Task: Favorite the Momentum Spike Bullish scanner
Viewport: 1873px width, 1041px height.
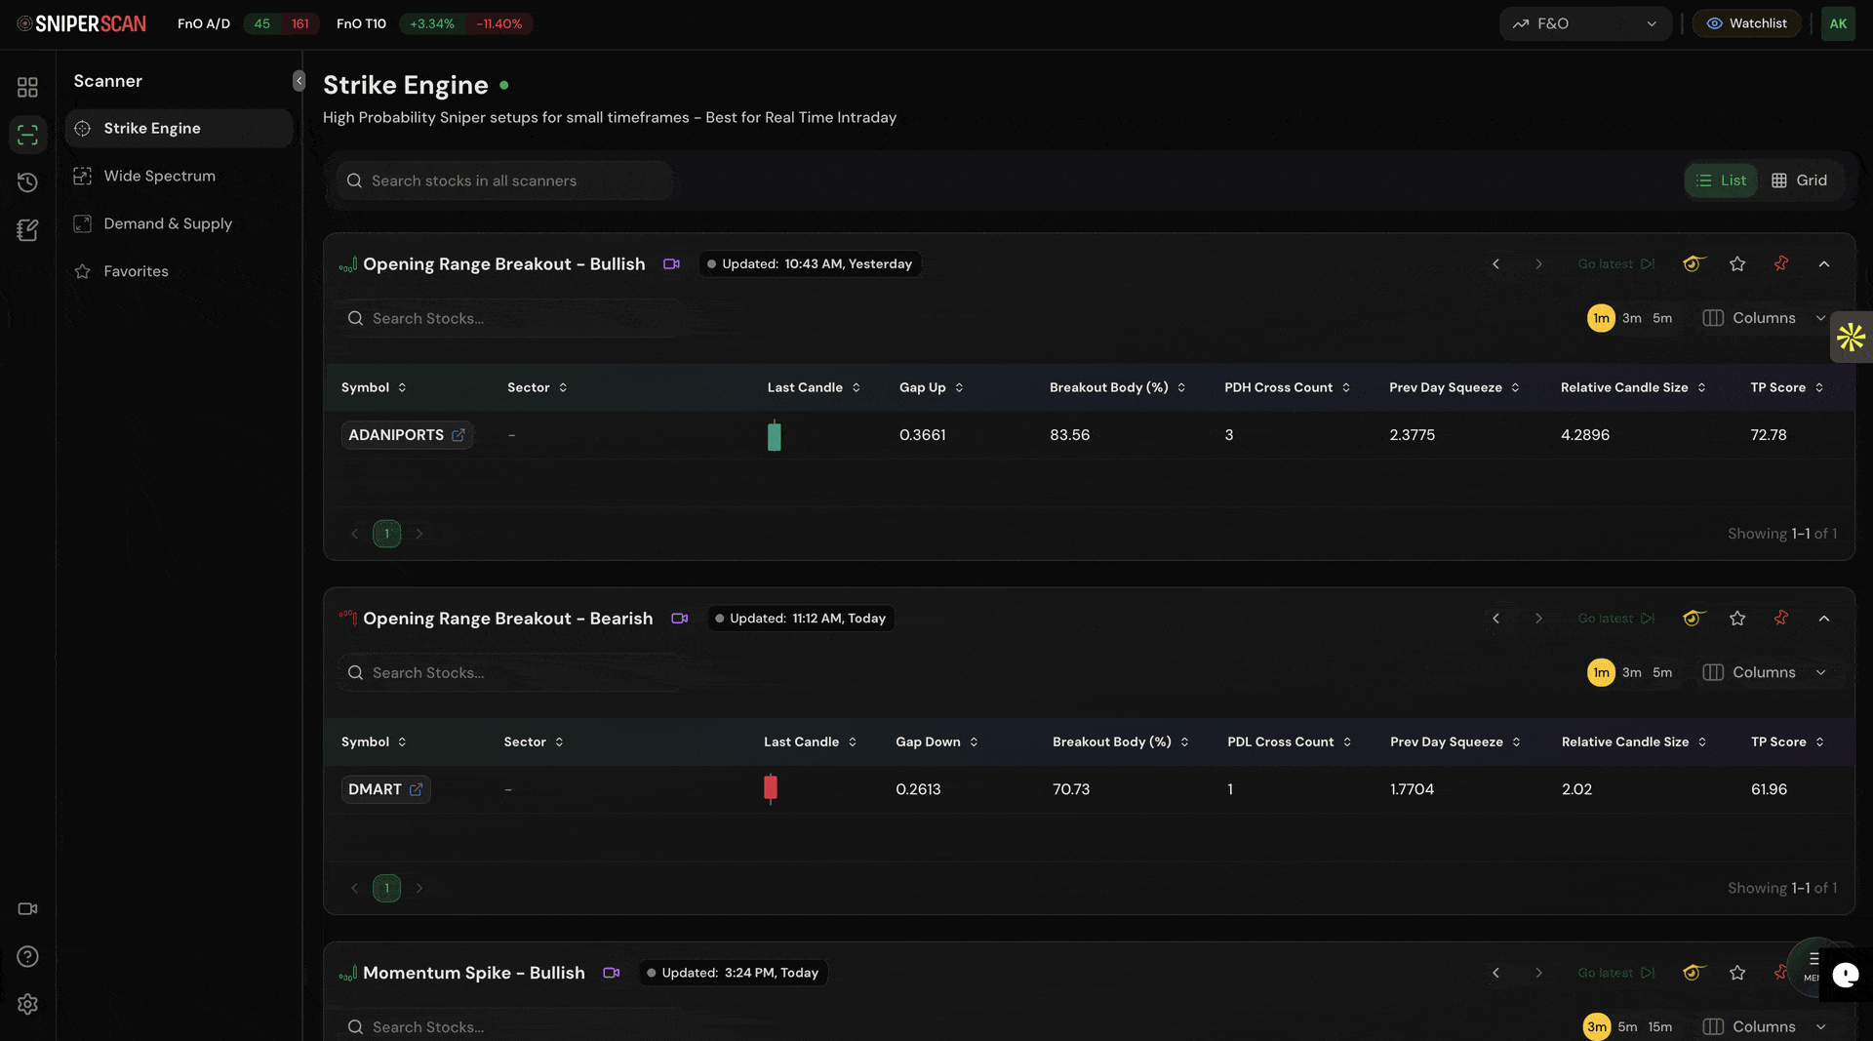Action: tap(1737, 973)
